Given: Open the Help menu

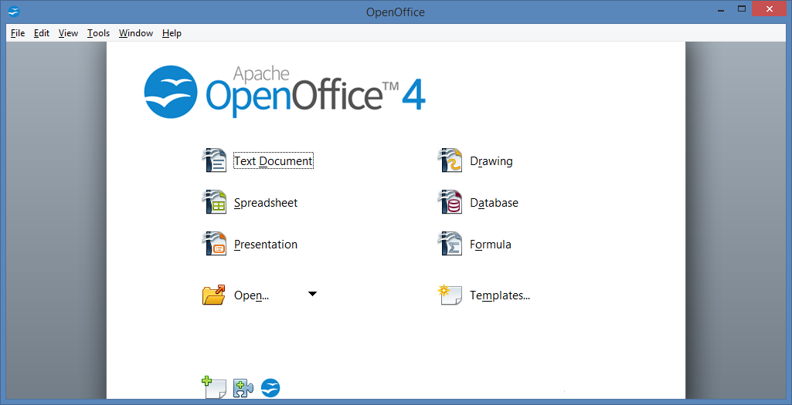Looking at the screenshot, I should pyautogui.click(x=172, y=33).
